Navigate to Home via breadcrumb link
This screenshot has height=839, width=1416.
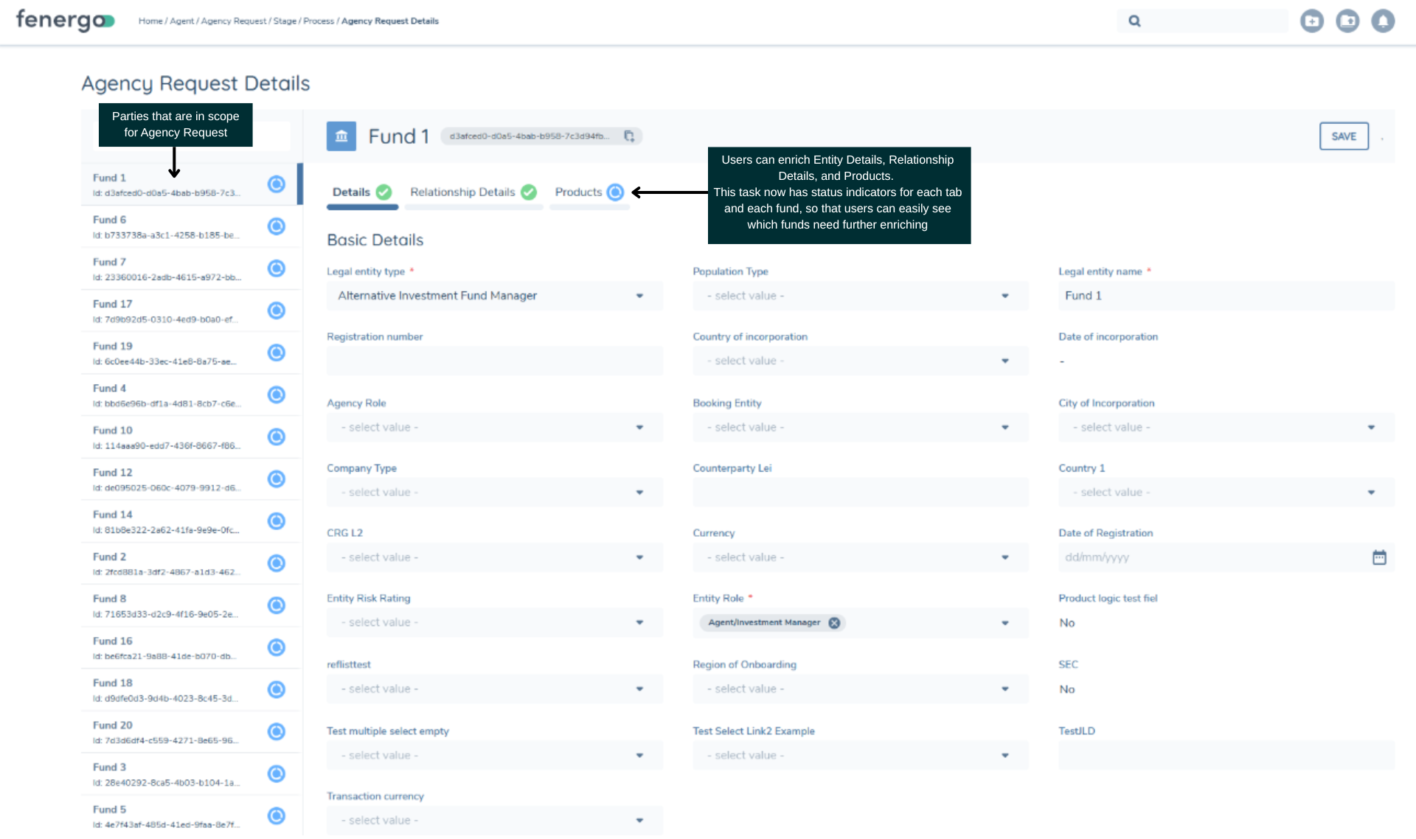(150, 21)
